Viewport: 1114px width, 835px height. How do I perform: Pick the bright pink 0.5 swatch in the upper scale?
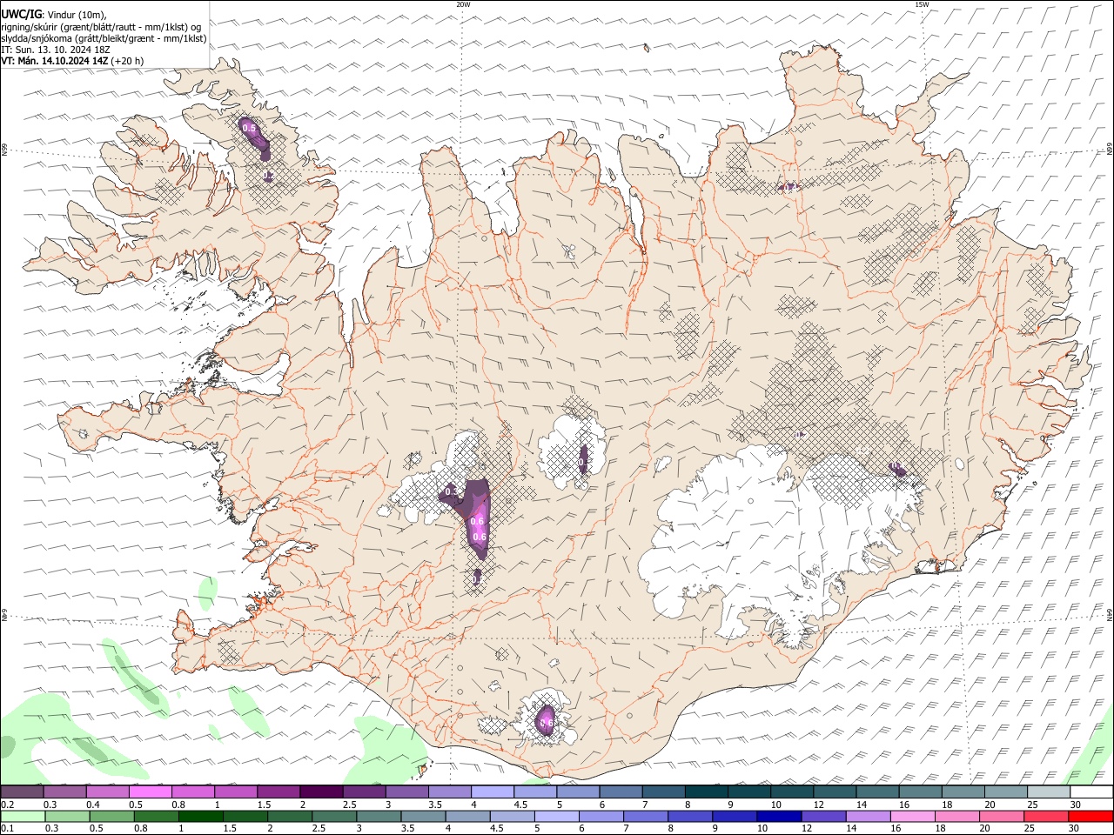pos(150,792)
